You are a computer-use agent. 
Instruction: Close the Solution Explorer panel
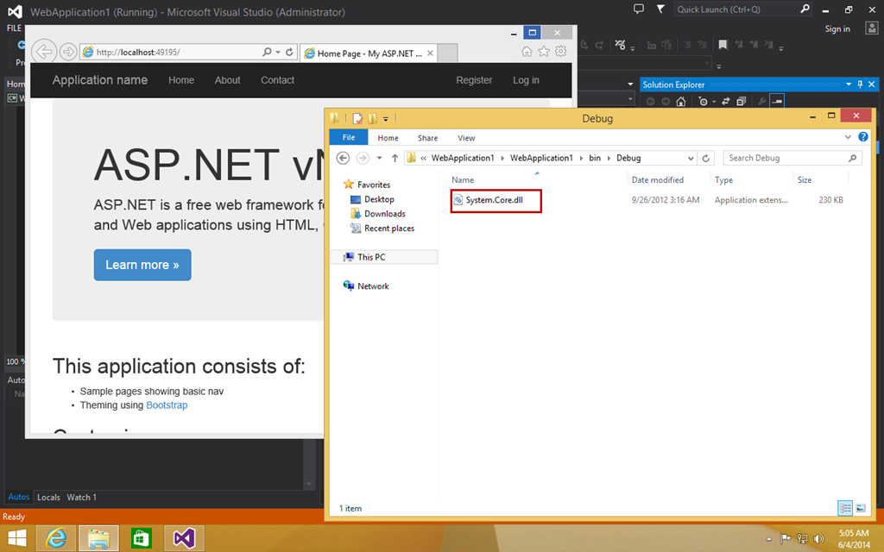pos(872,85)
